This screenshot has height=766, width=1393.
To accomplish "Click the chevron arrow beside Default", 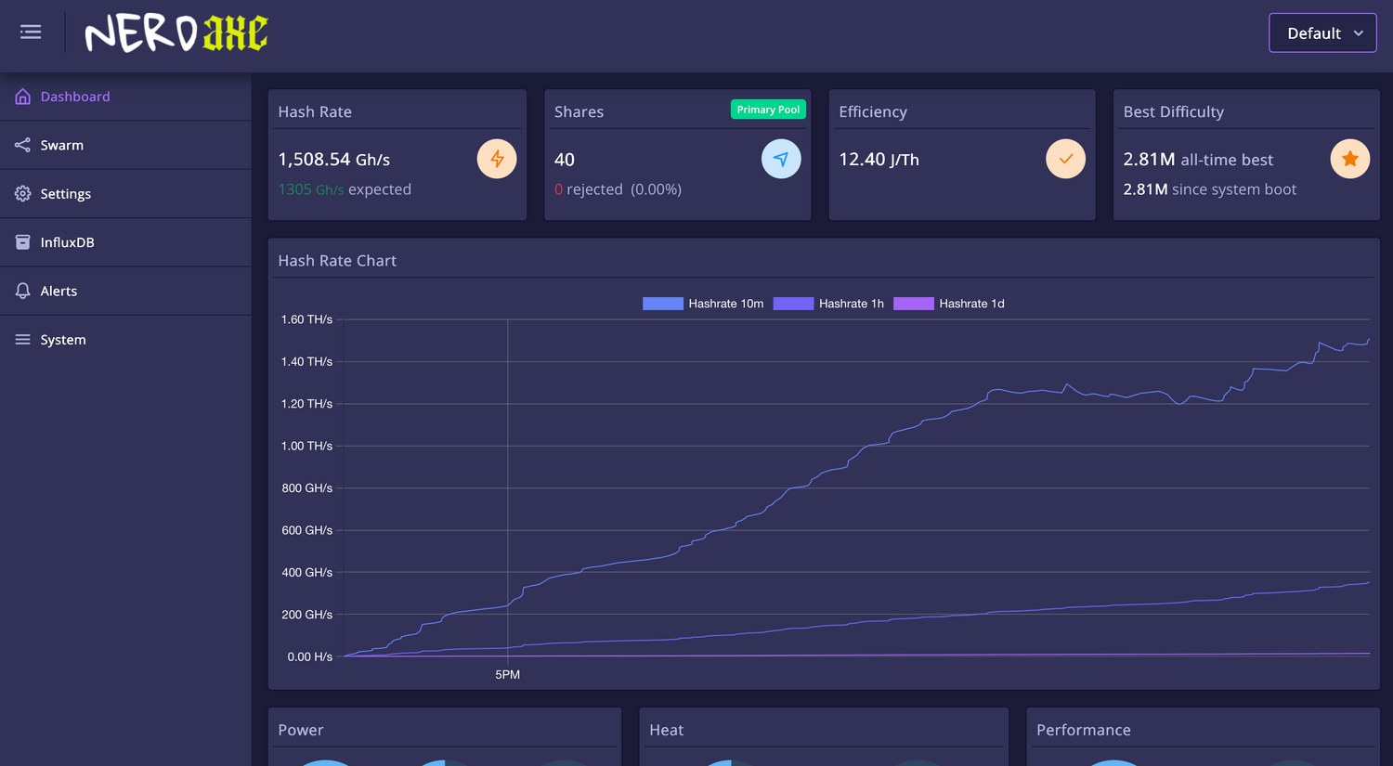I will click(1359, 33).
